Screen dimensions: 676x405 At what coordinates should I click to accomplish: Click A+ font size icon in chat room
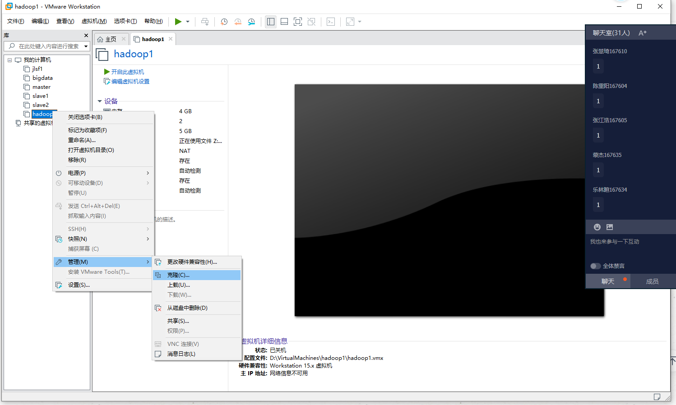[643, 33]
